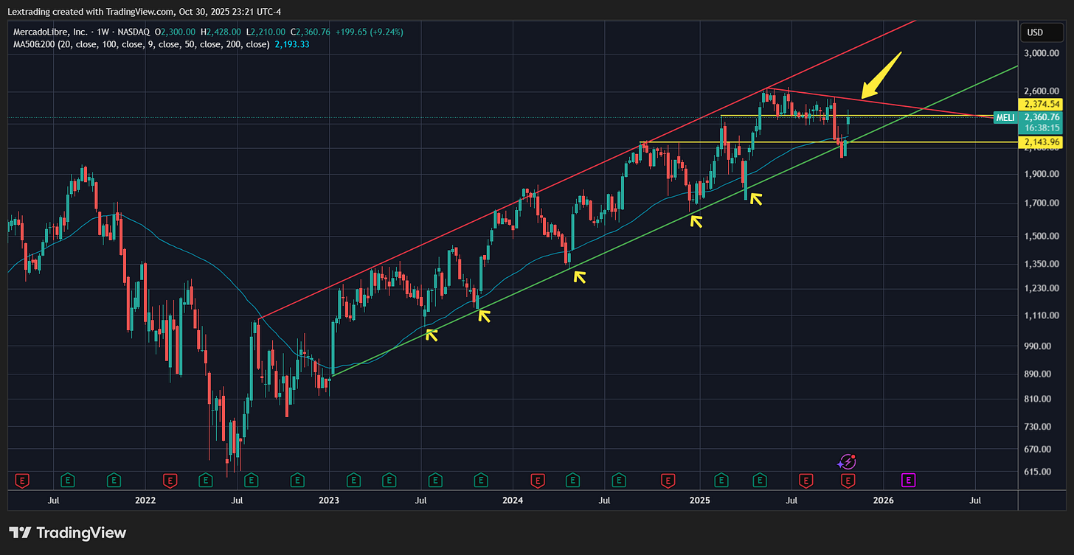
Task: Select the red earnings marker just after 2024
Action: click(538, 481)
